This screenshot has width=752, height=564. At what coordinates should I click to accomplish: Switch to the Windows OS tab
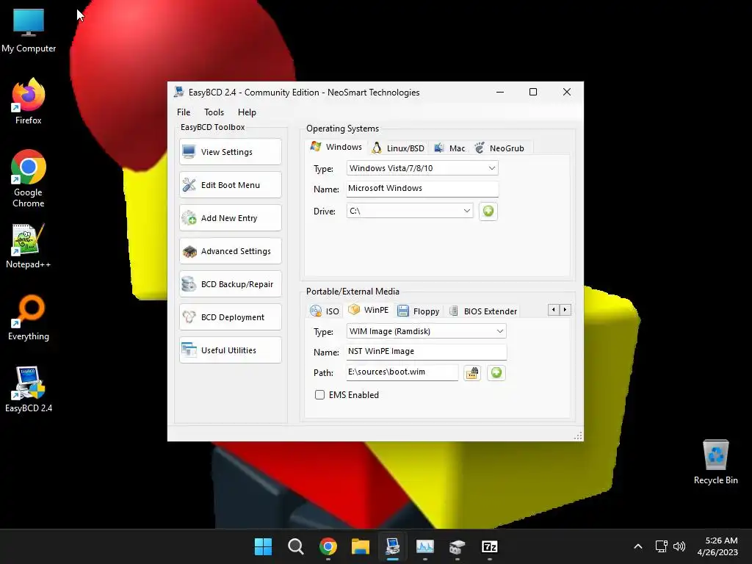click(336, 147)
